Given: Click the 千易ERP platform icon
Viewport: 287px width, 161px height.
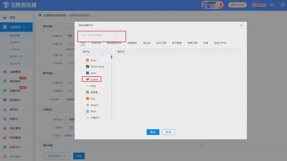Looking at the screenshot, I should click(x=87, y=118).
